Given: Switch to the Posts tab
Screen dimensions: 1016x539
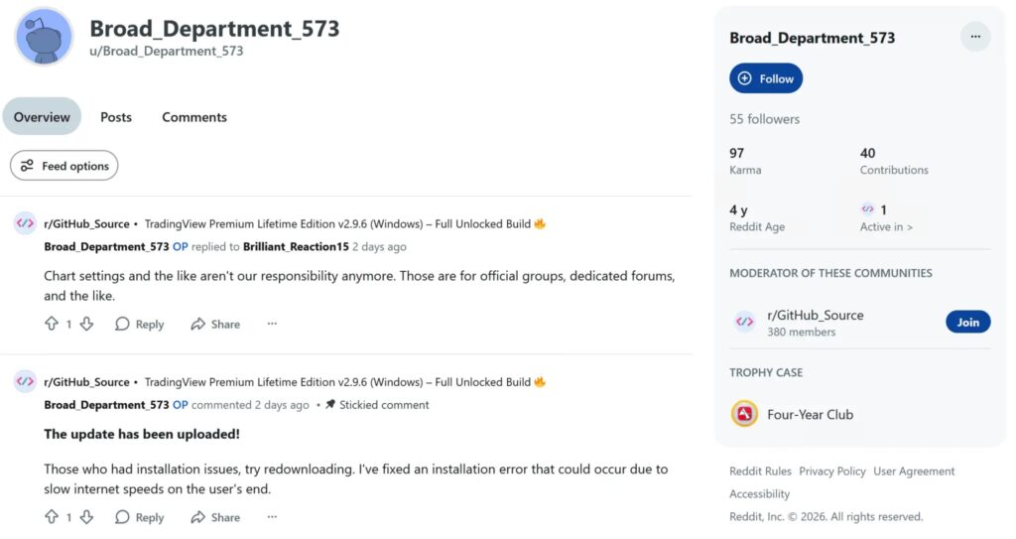Looking at the screenshot, I should pyautogui.click(x=116, y=117).
